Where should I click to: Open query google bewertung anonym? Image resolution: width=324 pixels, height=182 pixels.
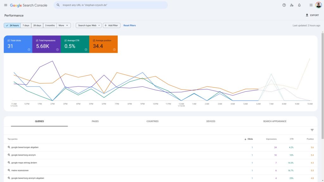point(23,155)
